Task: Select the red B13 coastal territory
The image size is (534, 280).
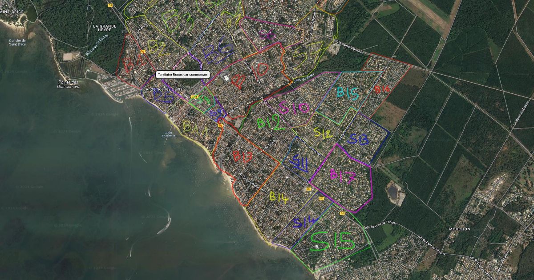Action: coord(243,156)
